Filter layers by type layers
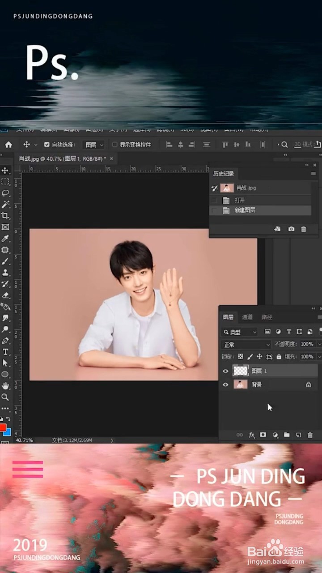The width and height of the screenshot is (322, 573). 289,332
